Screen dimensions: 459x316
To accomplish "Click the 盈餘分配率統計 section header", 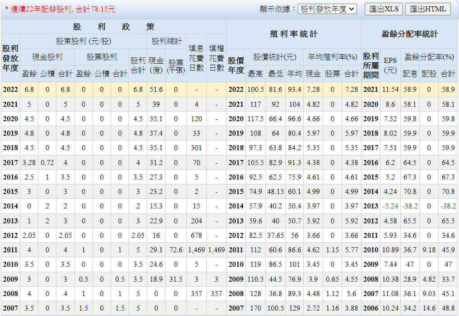I will (x=409, y=34).
